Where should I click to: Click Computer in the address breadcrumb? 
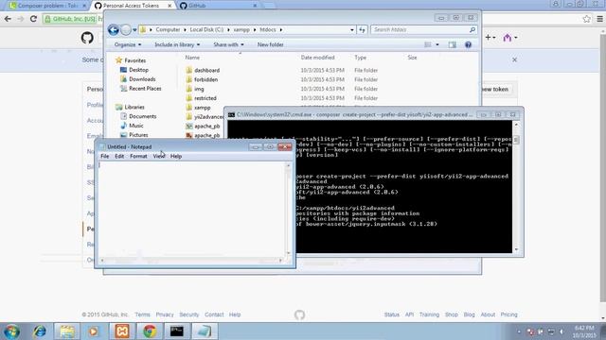[168, 29]
